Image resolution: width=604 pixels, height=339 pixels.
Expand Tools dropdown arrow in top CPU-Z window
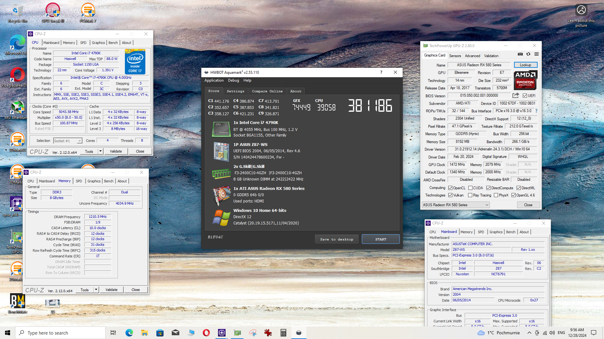pos(100,151)
